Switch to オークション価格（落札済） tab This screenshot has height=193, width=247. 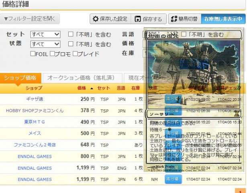pyautogui.click(x=82, y=78)
